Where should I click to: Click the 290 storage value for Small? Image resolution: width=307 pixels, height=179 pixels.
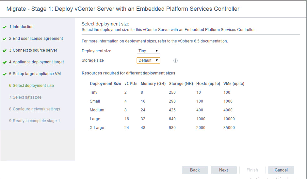(x=172, y=101)
